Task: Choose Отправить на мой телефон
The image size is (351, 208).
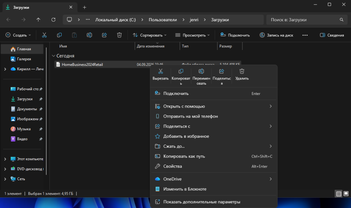Action: coord(214,116)
